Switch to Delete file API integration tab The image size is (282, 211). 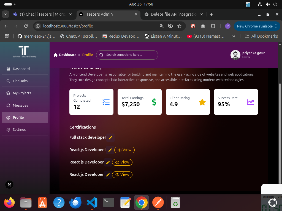173,14
